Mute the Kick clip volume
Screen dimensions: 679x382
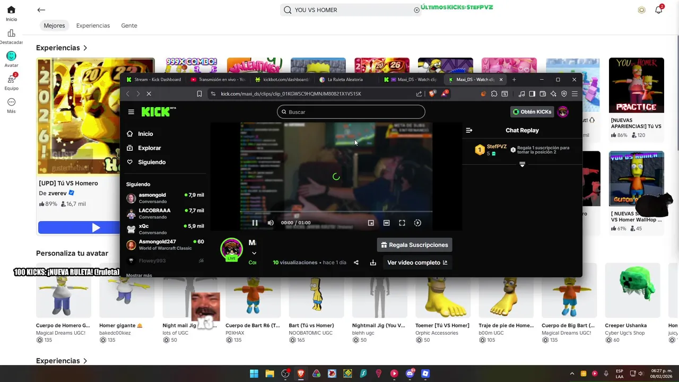coord(271,223)
